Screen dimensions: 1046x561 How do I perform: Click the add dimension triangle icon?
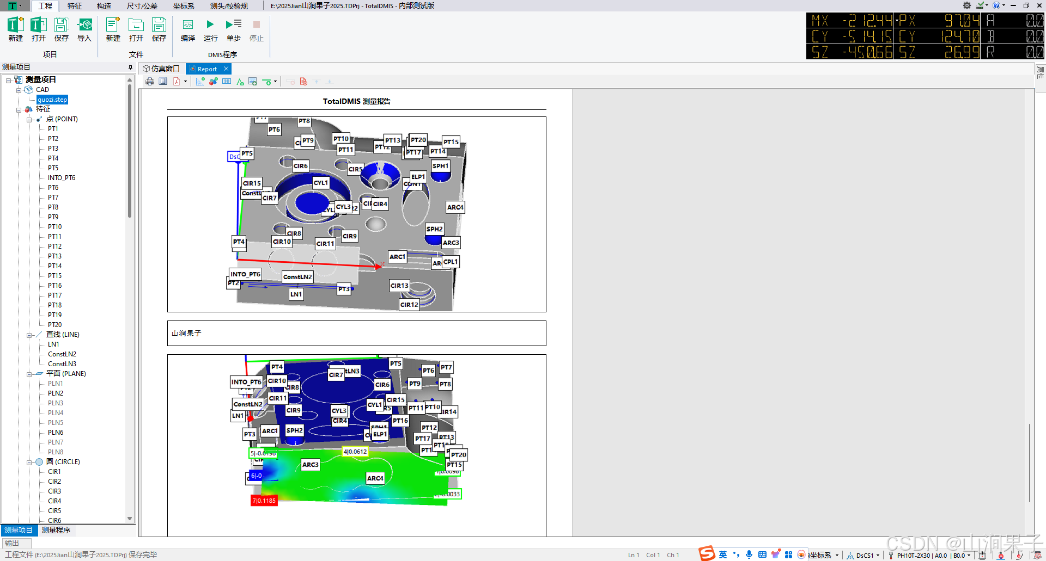point(200,82)
